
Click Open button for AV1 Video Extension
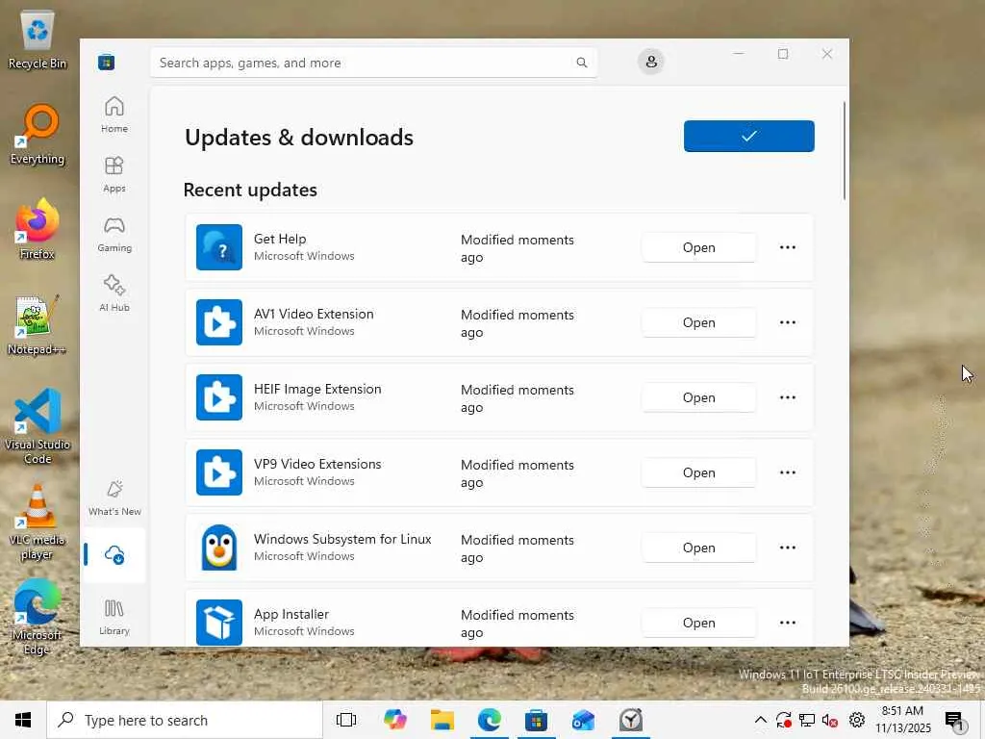coord(698,321)
